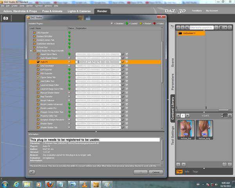
Task: Open the HotSummer11 folder
Action: click(191, 33)
